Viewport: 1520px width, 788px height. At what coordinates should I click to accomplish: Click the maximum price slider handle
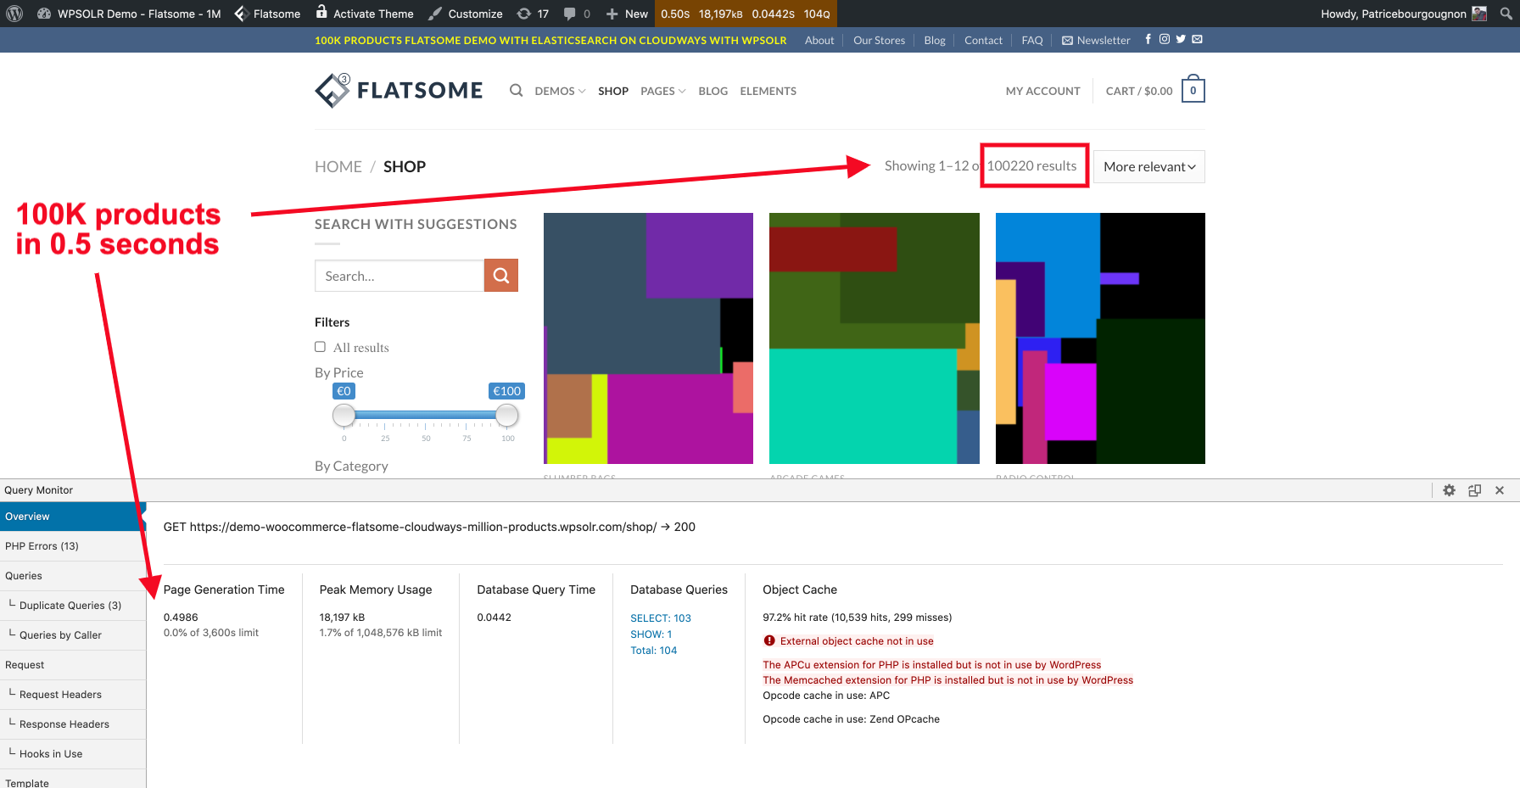507,415
